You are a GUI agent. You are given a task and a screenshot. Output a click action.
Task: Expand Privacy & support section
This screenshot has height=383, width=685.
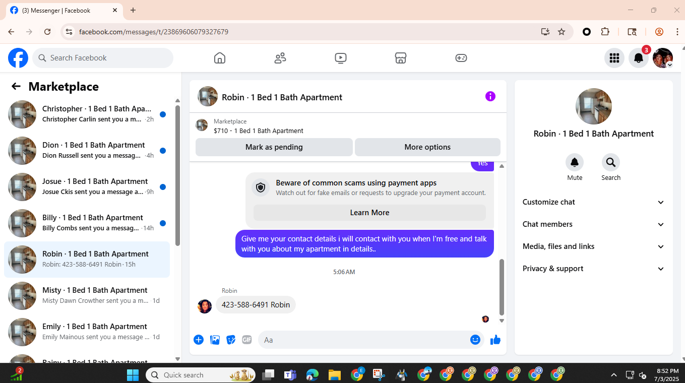point(594,269)
